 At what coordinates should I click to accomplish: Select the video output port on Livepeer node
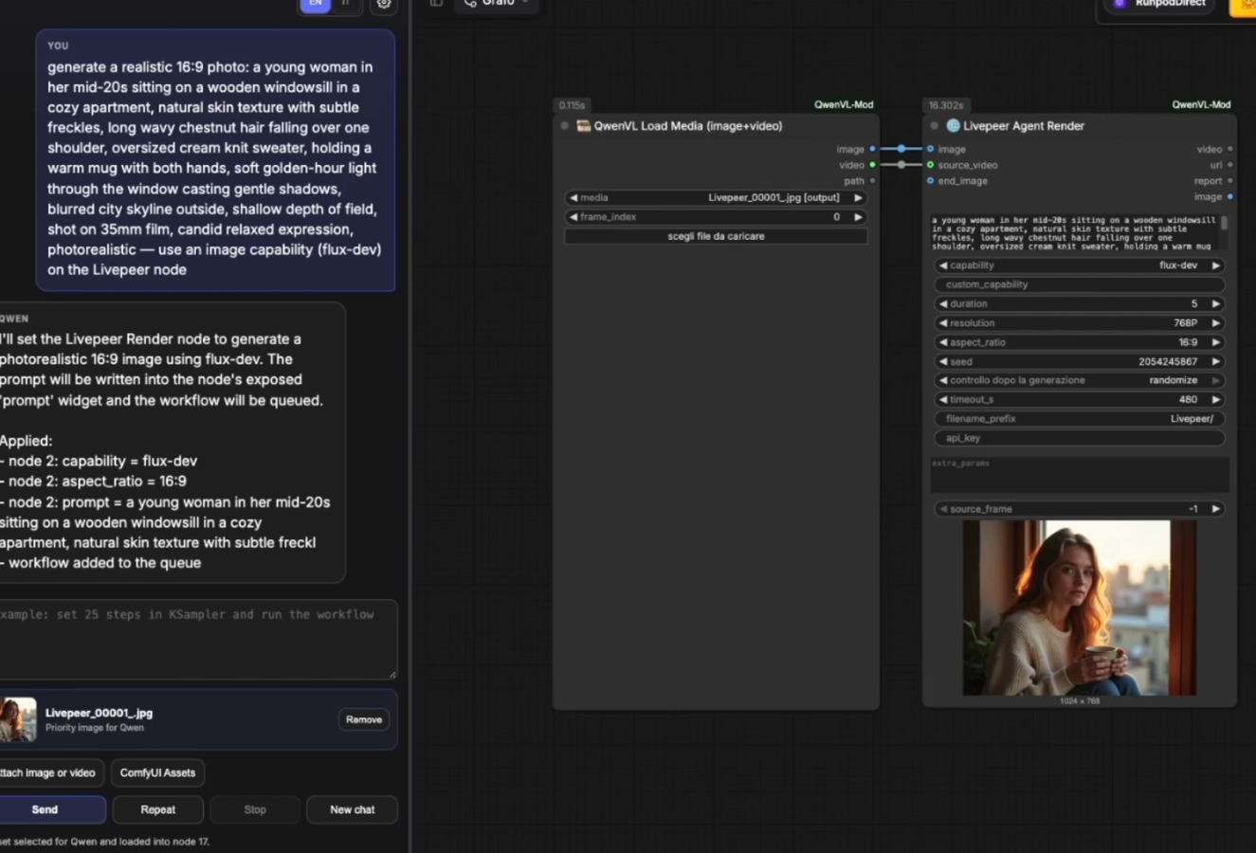click(1229, 149)
